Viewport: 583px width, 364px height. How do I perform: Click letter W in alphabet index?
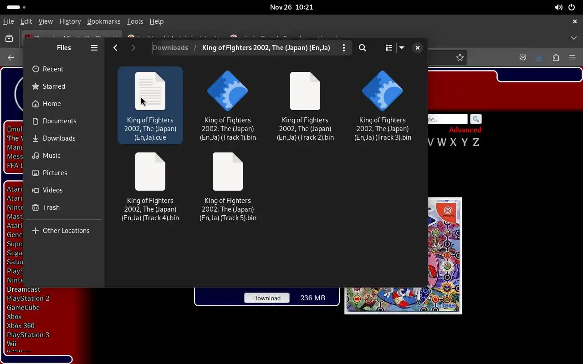[441, 142]
